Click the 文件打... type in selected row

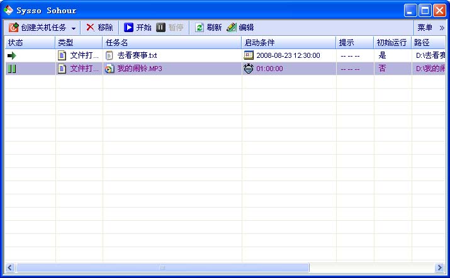pyautogui.click(x=84, y=69)
